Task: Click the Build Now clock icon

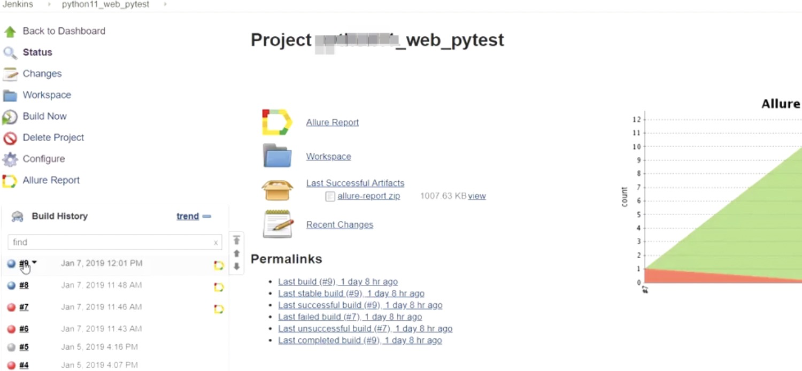Action: (10, 117)
